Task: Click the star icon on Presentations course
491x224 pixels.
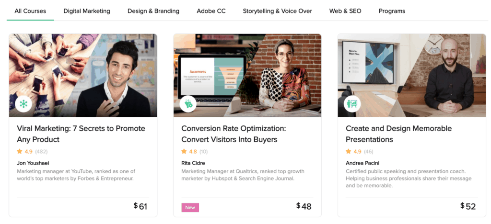Action: point(349,151)
